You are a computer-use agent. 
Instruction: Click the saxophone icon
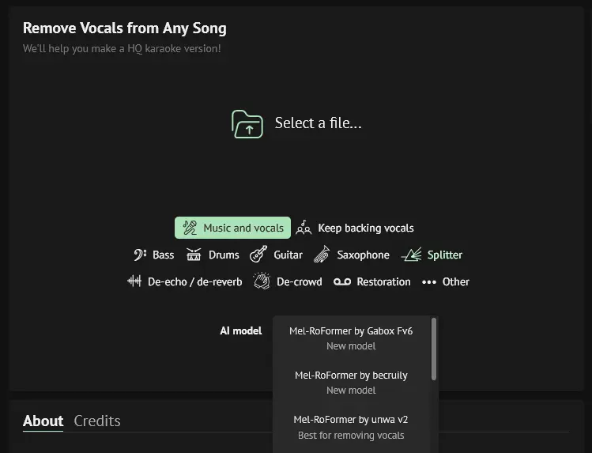coord(322,254)
